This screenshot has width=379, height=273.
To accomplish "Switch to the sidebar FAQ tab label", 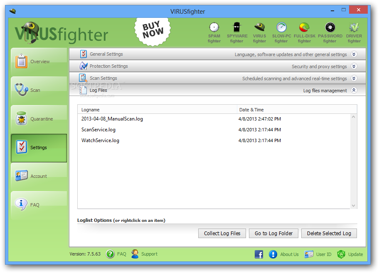I will click(35, 205).
